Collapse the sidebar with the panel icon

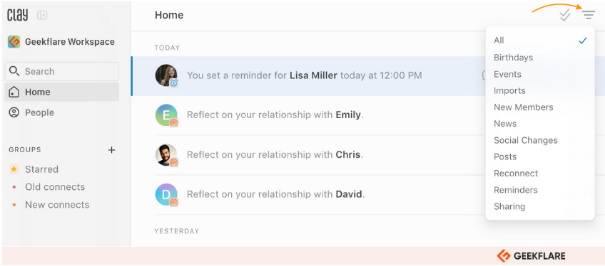(42, 16)
